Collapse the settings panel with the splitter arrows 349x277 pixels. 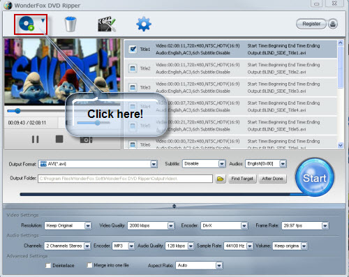[x=174, y=206]
